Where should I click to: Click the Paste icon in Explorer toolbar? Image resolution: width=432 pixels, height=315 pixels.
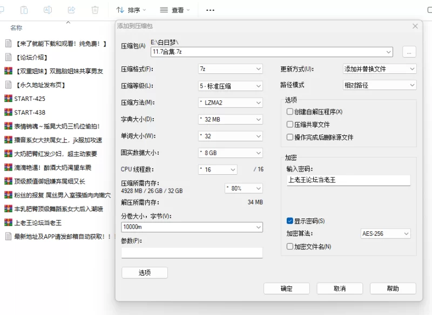(24, 10)
